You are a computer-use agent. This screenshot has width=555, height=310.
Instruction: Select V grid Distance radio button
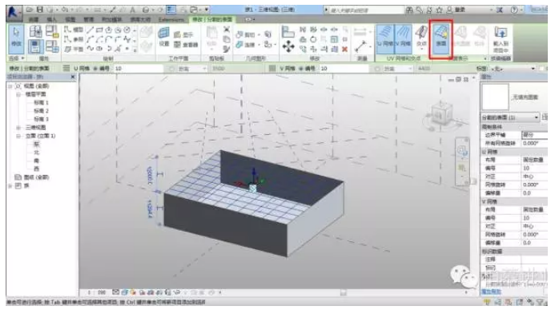click(378, 69)
